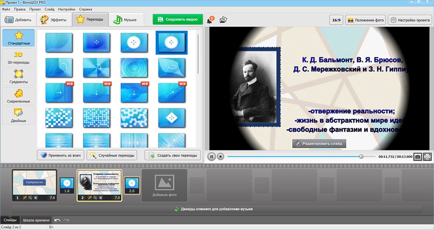Open the Градиенты transitions category

coord(18,77)
